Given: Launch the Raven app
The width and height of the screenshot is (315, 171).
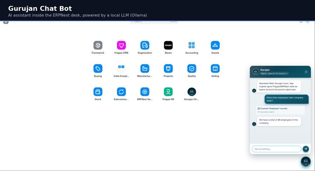Looking at the screenshot, I should click(x=168, y=45).
